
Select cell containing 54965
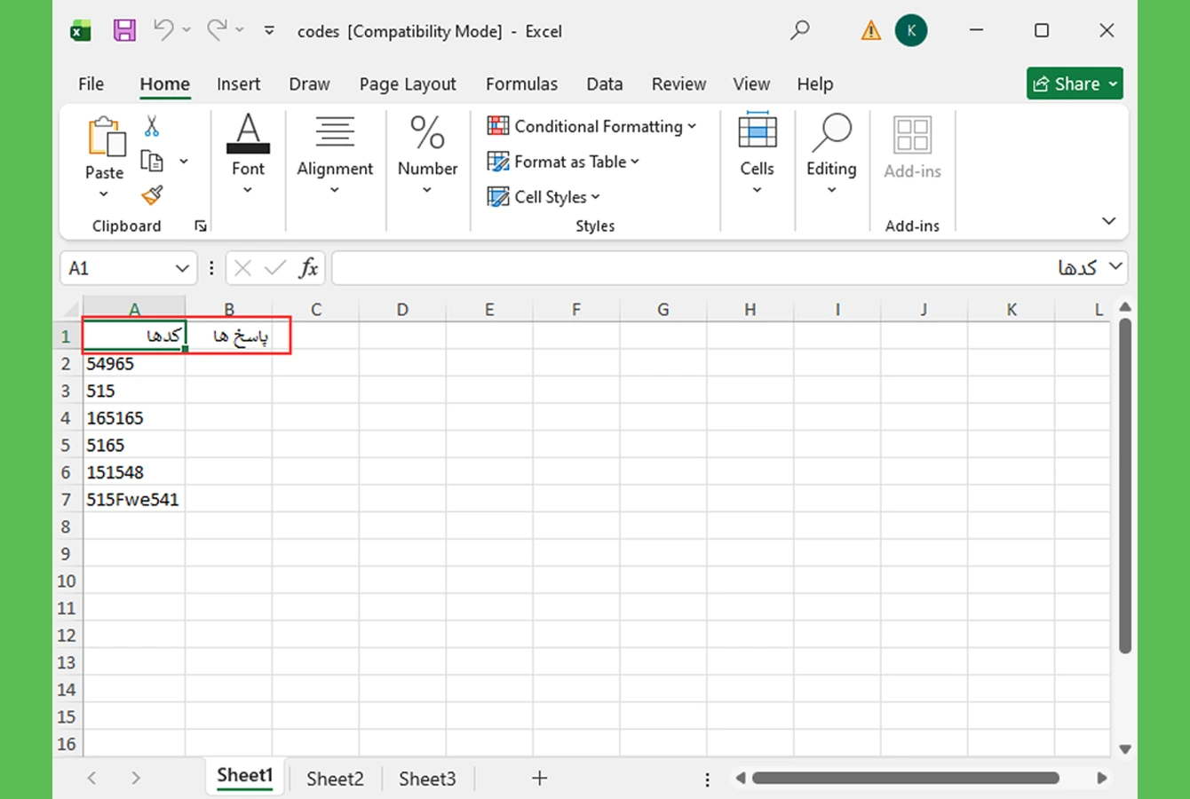click(x=134, y=364)
